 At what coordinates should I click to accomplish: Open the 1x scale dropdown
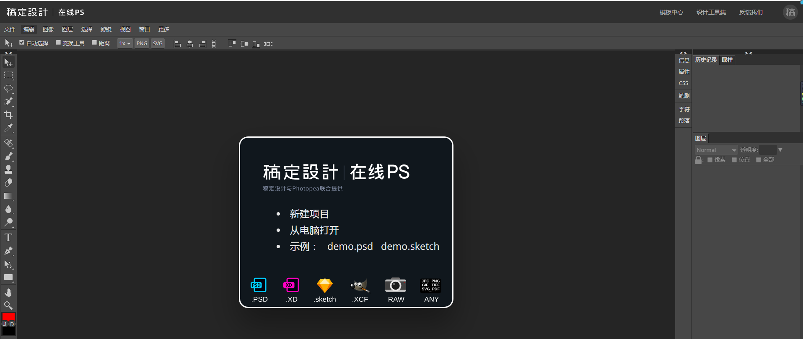125,44
